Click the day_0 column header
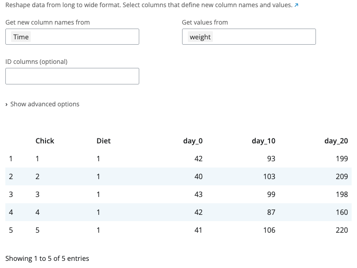 click(193, 141)
